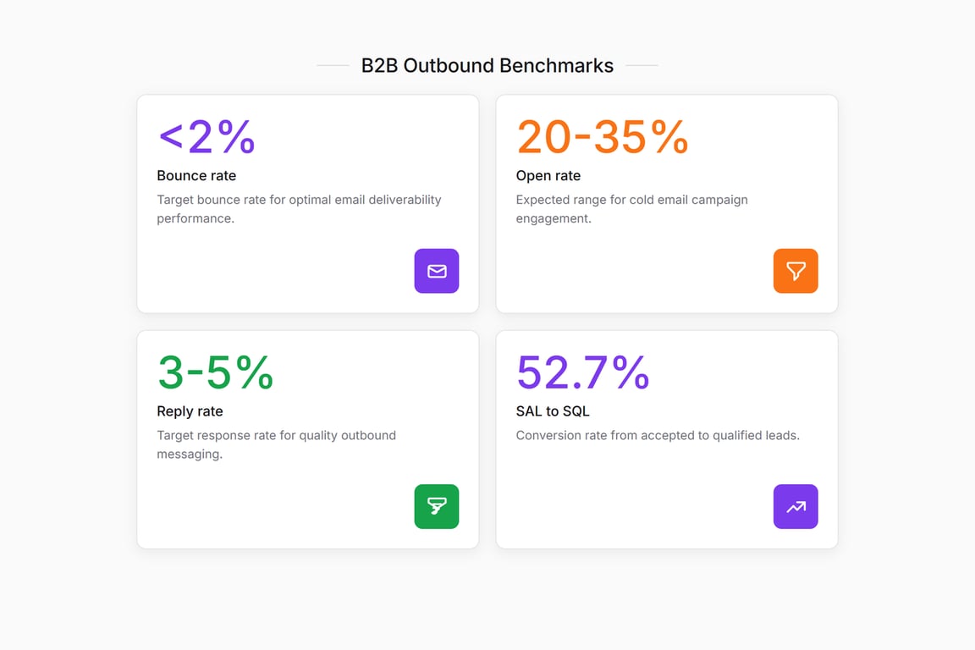Click the quality outbound messaging description
The height and width of the screenshot is (650, 975).
coord(276,444)
